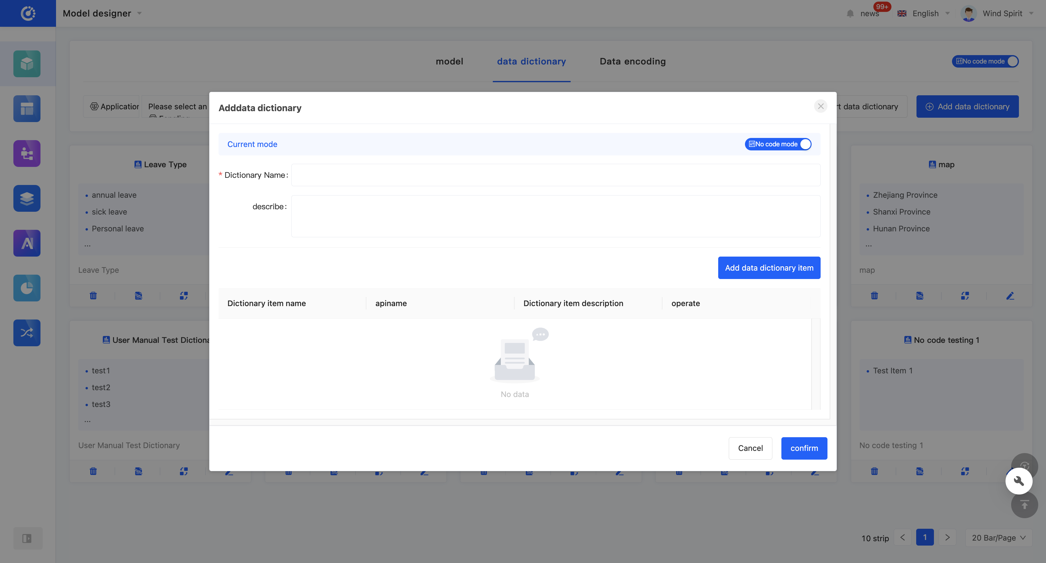Delete the map dictionary via trash icon
1046x563 pixels.
(874, 296)
